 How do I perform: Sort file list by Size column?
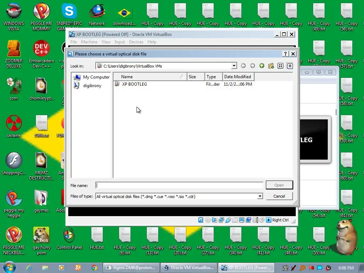coord(196,77)
